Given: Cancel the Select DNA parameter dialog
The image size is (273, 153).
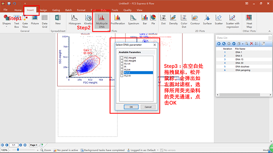Looking at the screenshot, I should 148,107.
